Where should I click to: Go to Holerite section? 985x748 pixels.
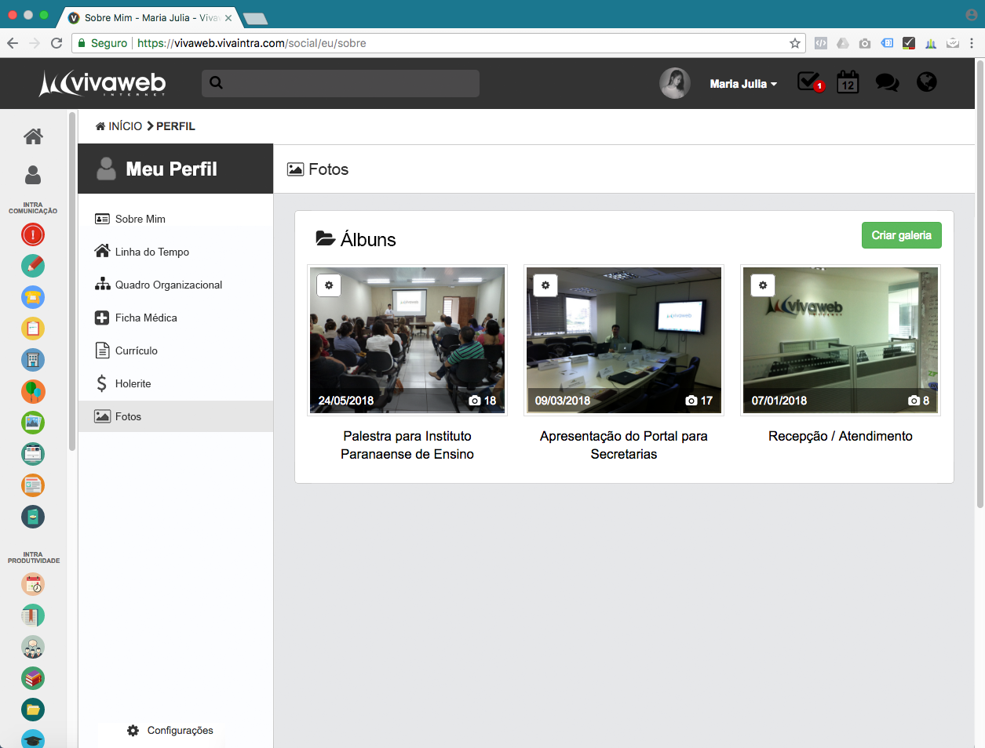pos(133,383)
